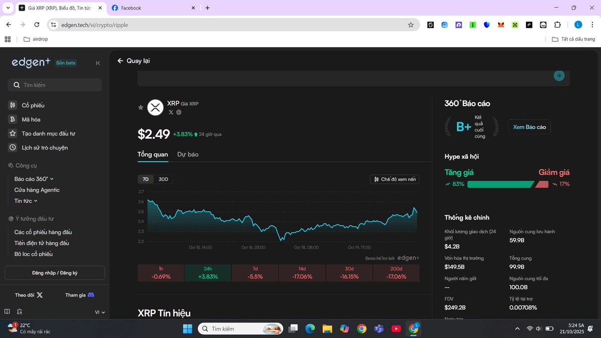
Task: Open XRP's X (Twitter) profile icon
Action: click(x=171, y=112)
